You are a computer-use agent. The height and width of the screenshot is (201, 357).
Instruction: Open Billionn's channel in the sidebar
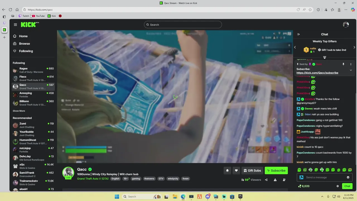coord(33,103)
